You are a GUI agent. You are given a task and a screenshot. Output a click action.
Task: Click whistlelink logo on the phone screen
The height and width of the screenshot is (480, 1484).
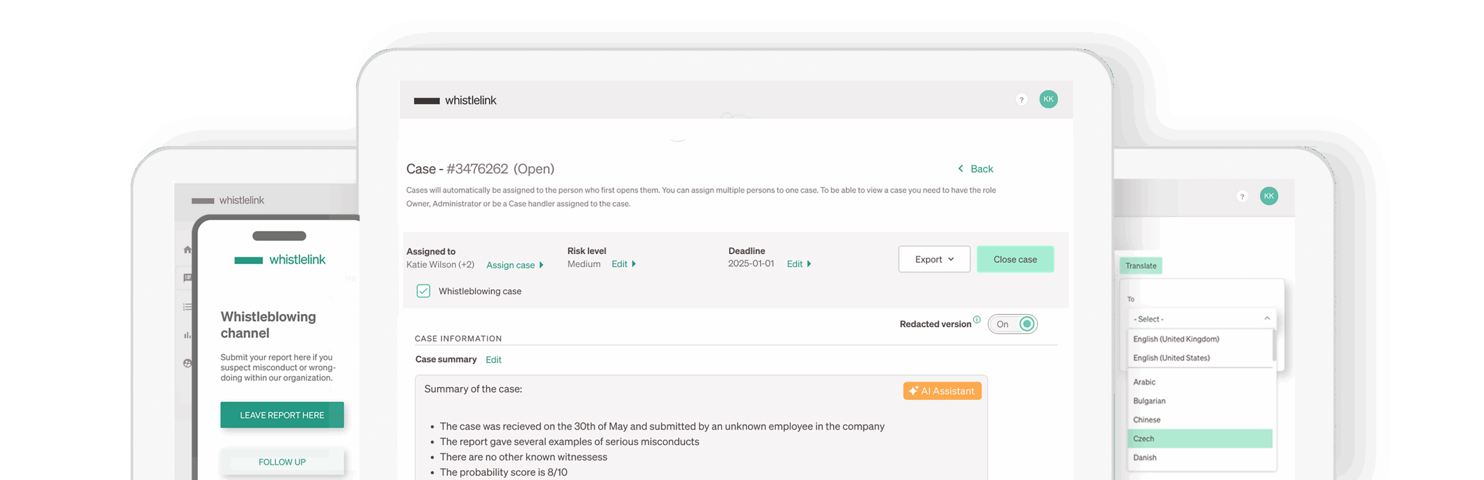279,260
